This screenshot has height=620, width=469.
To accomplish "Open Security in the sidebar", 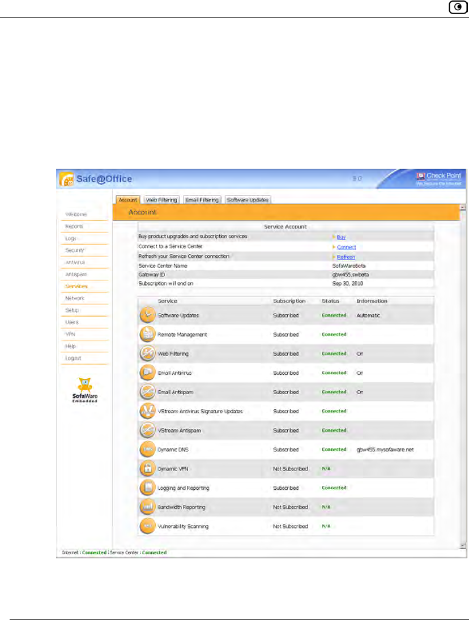I will 75,250.
